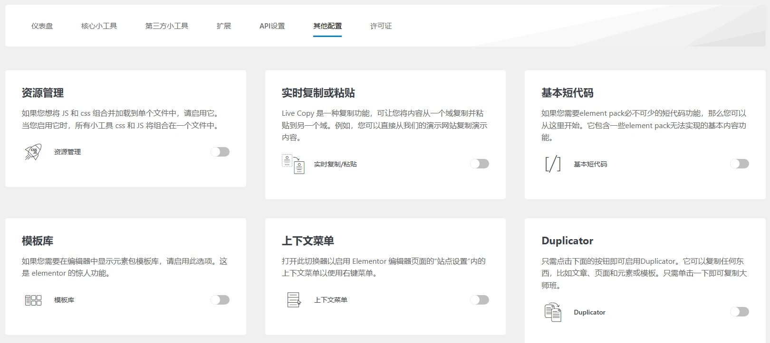Click the 实时复制或粘贴 heading
The image size is (770, 343).
[318, 93]
